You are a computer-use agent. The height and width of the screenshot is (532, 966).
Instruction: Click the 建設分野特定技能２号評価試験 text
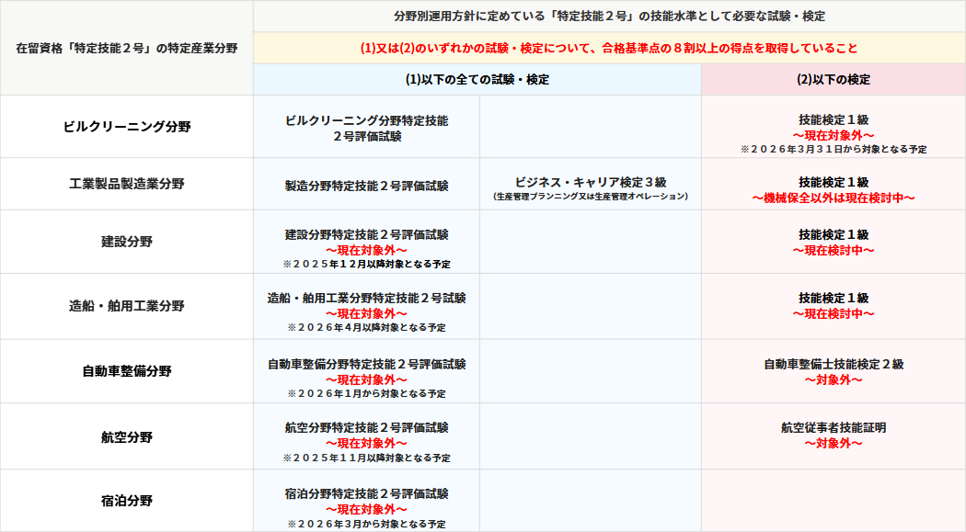[x=366, y=234]
